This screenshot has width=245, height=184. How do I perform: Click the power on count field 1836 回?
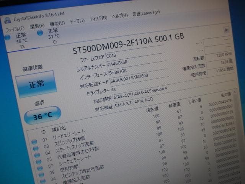point(219,63)
